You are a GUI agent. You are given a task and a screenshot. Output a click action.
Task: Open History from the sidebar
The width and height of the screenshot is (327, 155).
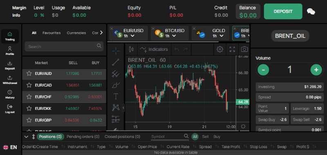pos(10,94)
